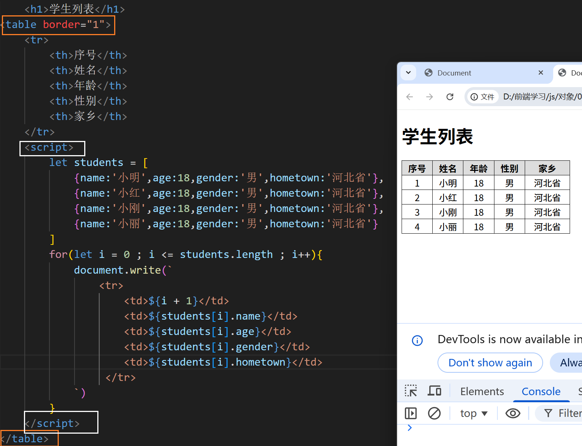This screenshot has height=446, width=582.
Task: Click the document.write call in code
Action: tap(123, 270)
